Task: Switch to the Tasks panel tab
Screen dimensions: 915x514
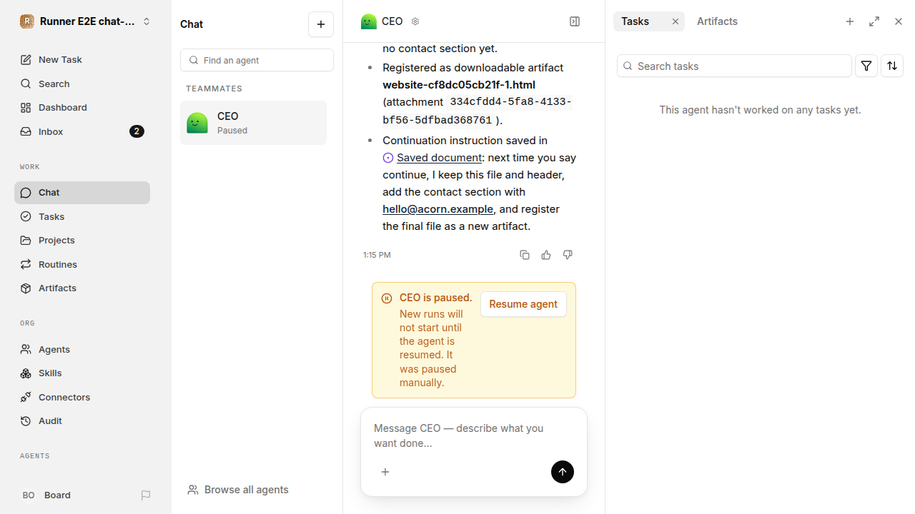Action: 635,21
